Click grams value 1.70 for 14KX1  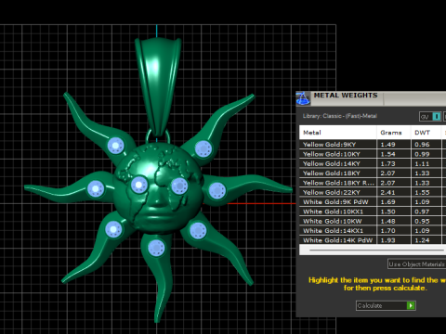(387, 231)
